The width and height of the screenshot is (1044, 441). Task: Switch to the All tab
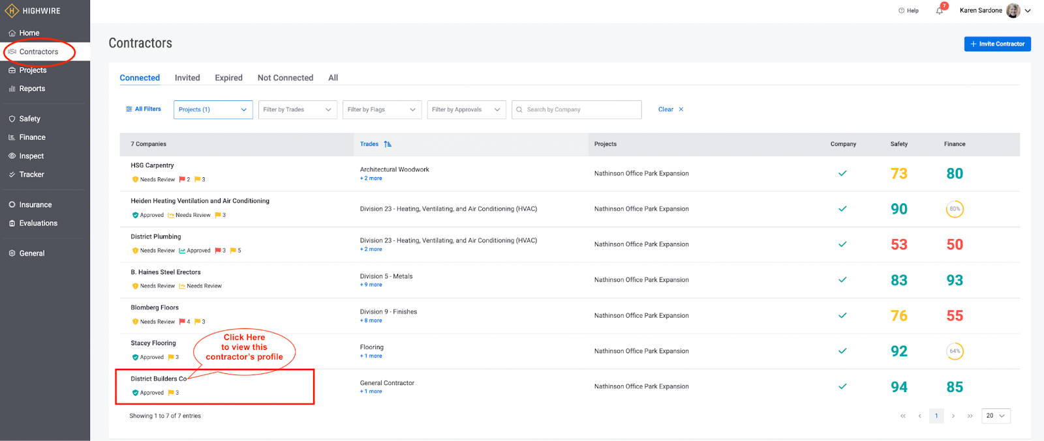tap(333, 78)
